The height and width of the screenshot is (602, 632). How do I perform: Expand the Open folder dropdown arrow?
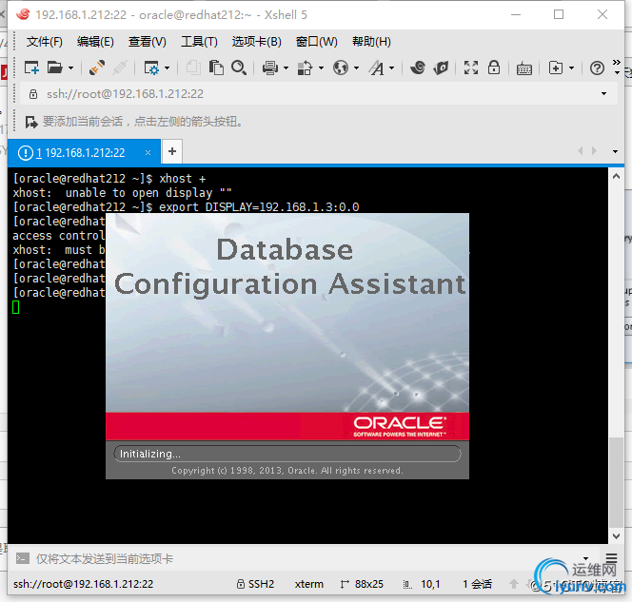(71, 68)
